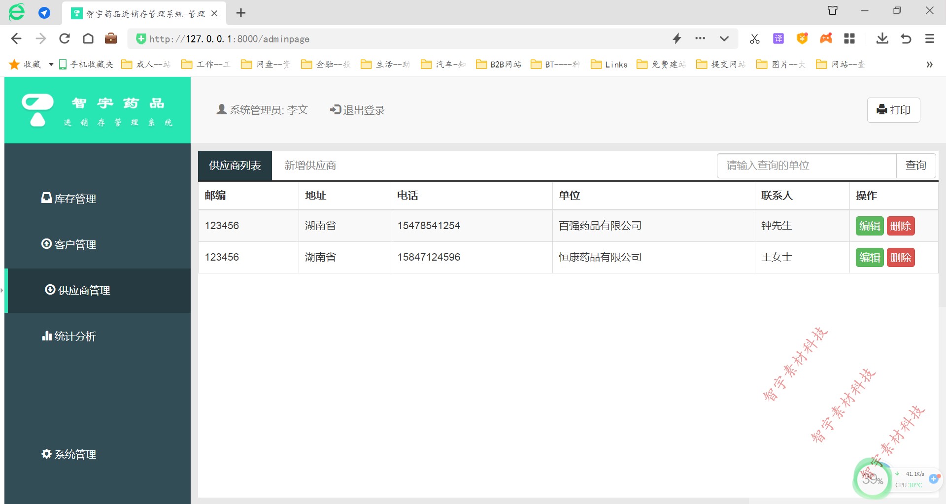Click the 智宇药品 logo in sidebar

click(98, 110)
